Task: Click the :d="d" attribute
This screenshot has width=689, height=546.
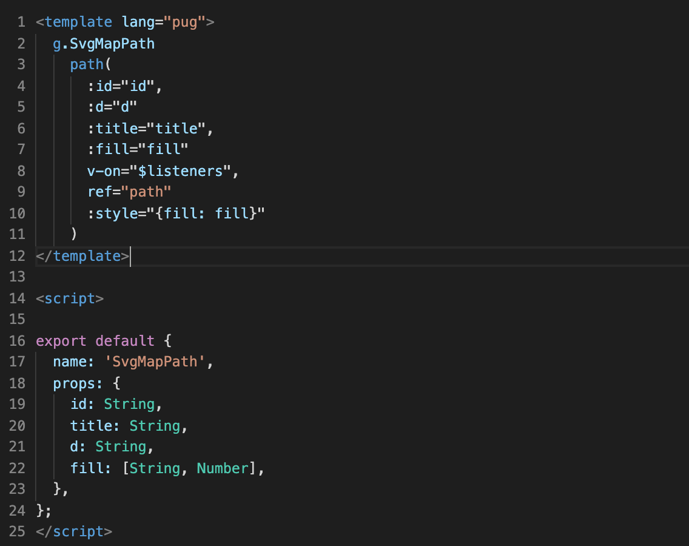Action: coord(112,107)
